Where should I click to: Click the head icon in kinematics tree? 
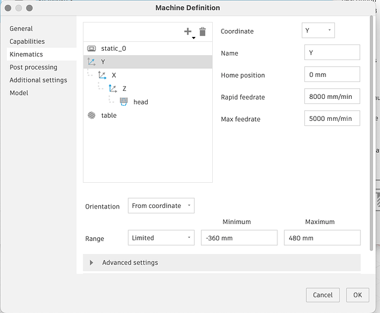tap(124, 102)
